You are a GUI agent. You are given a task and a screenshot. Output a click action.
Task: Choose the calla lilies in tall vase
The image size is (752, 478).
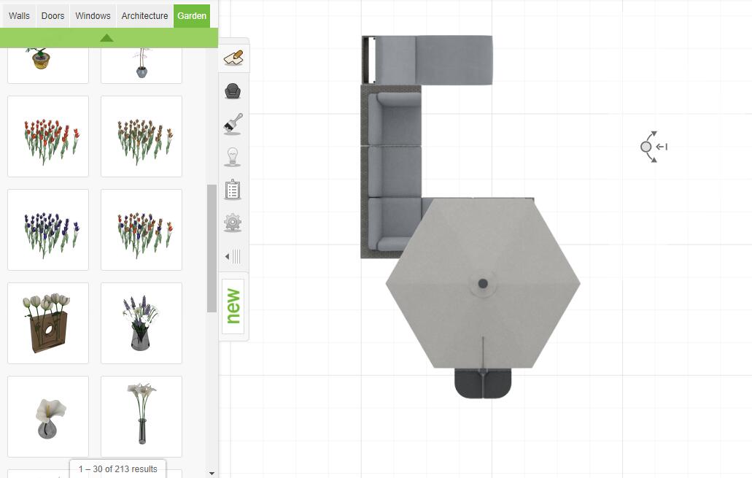pyautogui.click(x=142, y=417)
